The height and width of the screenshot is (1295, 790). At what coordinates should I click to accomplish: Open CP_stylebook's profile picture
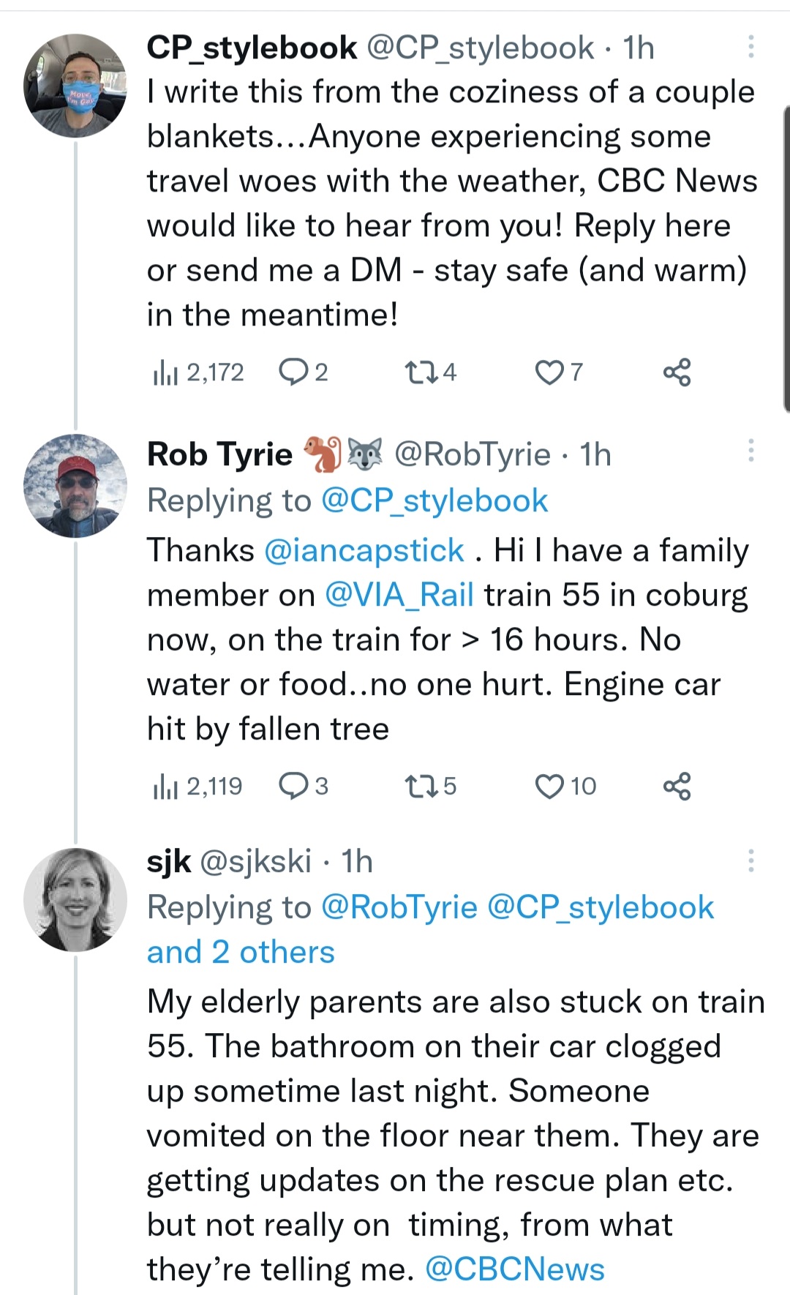[x=75, y=86]
